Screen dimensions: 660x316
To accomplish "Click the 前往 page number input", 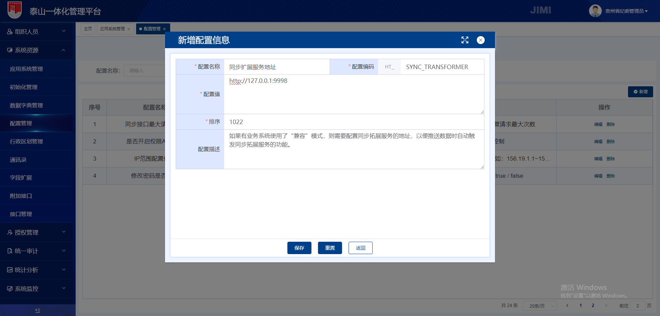I will (637, 306).
